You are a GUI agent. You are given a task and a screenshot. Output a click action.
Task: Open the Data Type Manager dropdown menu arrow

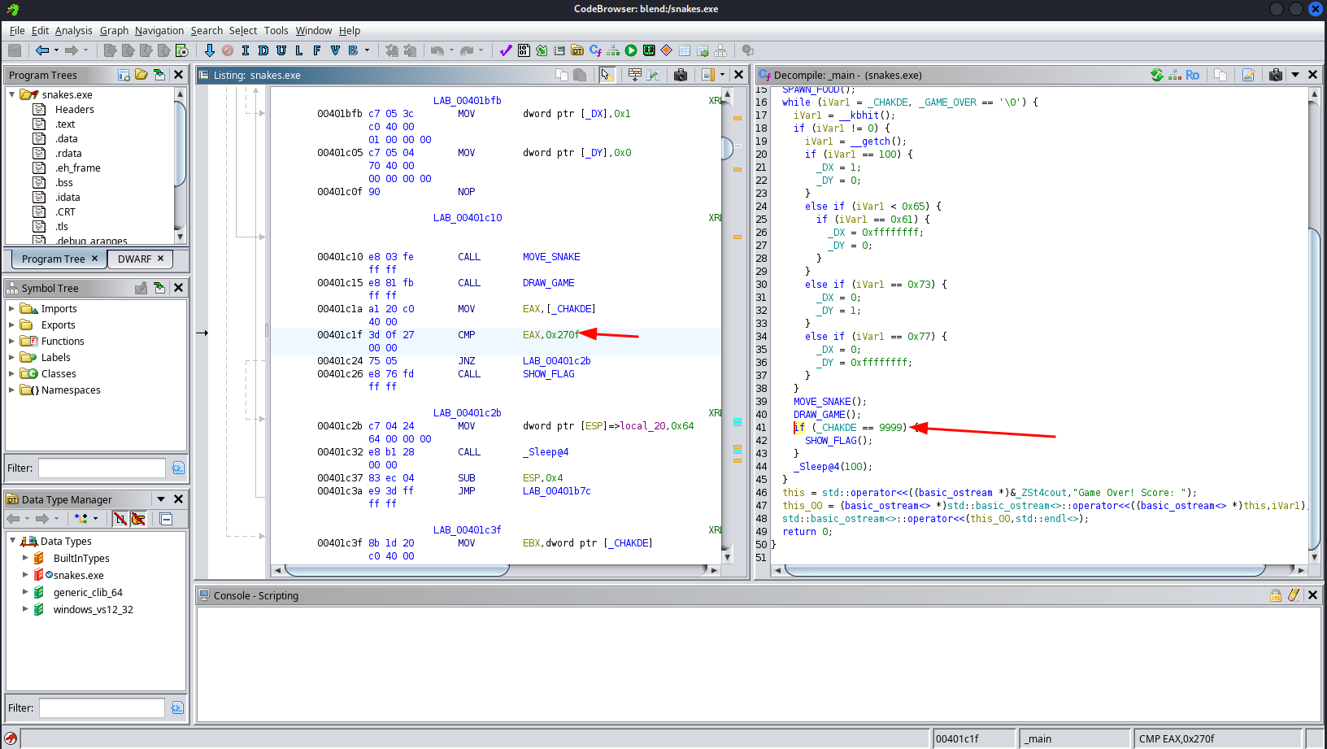[x=161, y=499]
